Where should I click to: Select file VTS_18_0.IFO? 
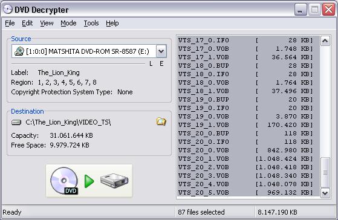249,74
